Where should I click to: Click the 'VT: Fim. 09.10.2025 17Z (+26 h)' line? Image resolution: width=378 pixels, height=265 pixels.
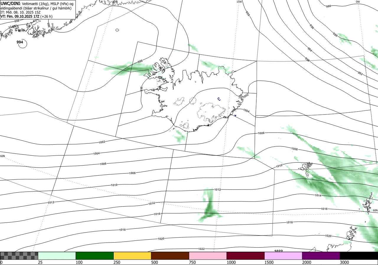pyautogui.click(x=27, y=17)
